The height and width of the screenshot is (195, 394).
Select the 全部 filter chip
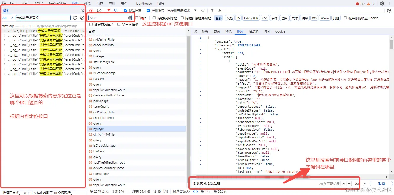pos(218,18)
